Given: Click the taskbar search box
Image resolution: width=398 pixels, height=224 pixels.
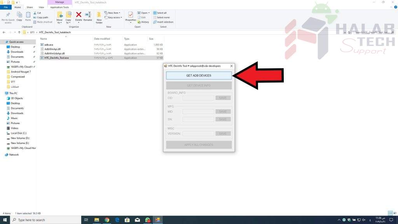Looking at the screenshot, I should (x=46, y=220).
